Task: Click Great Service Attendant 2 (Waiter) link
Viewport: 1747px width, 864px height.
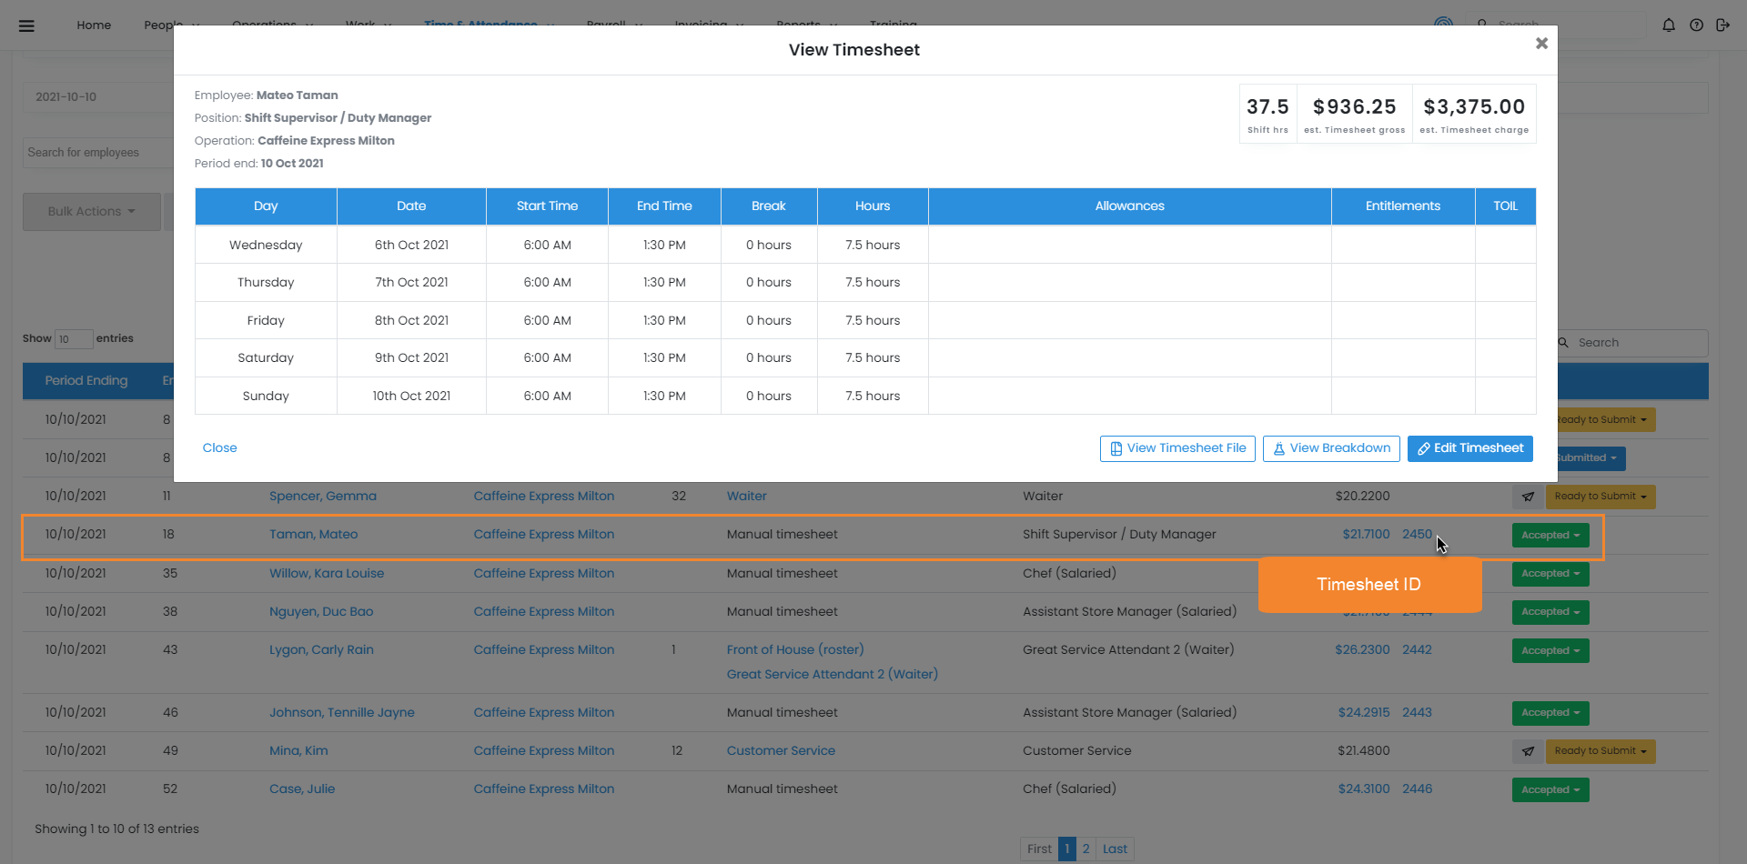Action: pos(833,674)
